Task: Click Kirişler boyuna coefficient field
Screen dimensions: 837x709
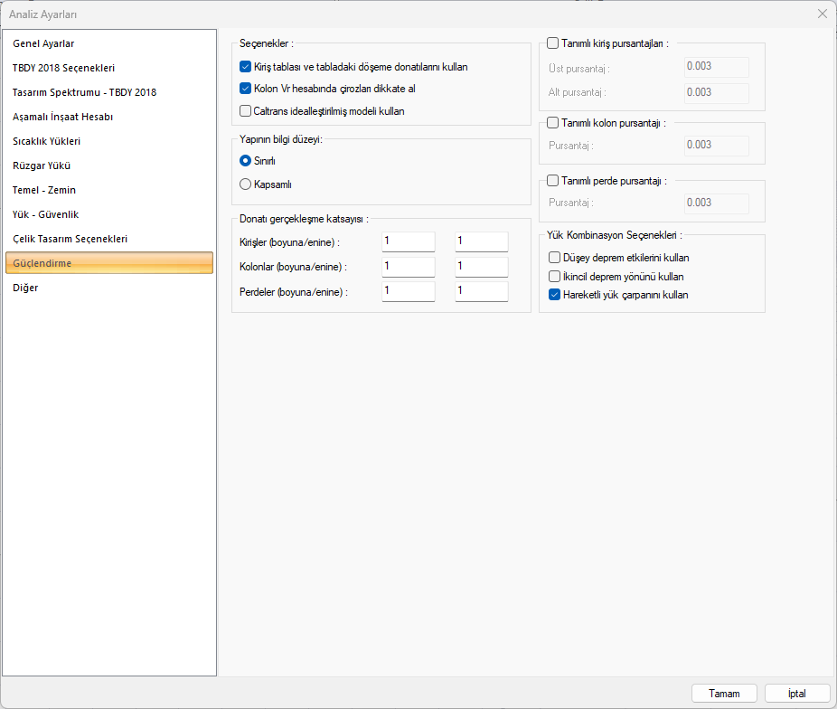Action: click(x=409, y=241)
